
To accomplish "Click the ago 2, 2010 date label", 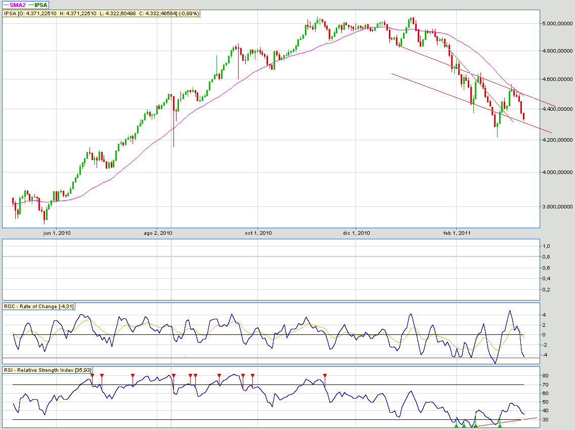I will tap(157, 233).
